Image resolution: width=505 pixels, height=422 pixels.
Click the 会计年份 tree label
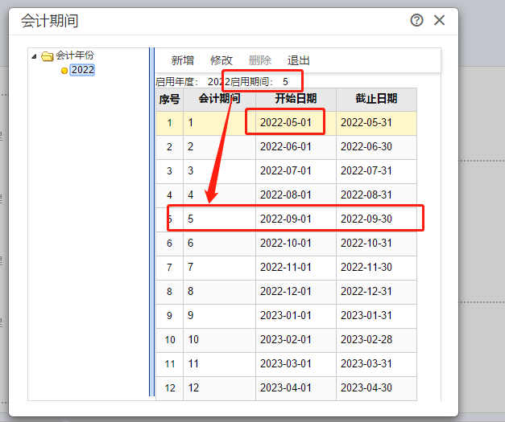[x=75, y=55]
